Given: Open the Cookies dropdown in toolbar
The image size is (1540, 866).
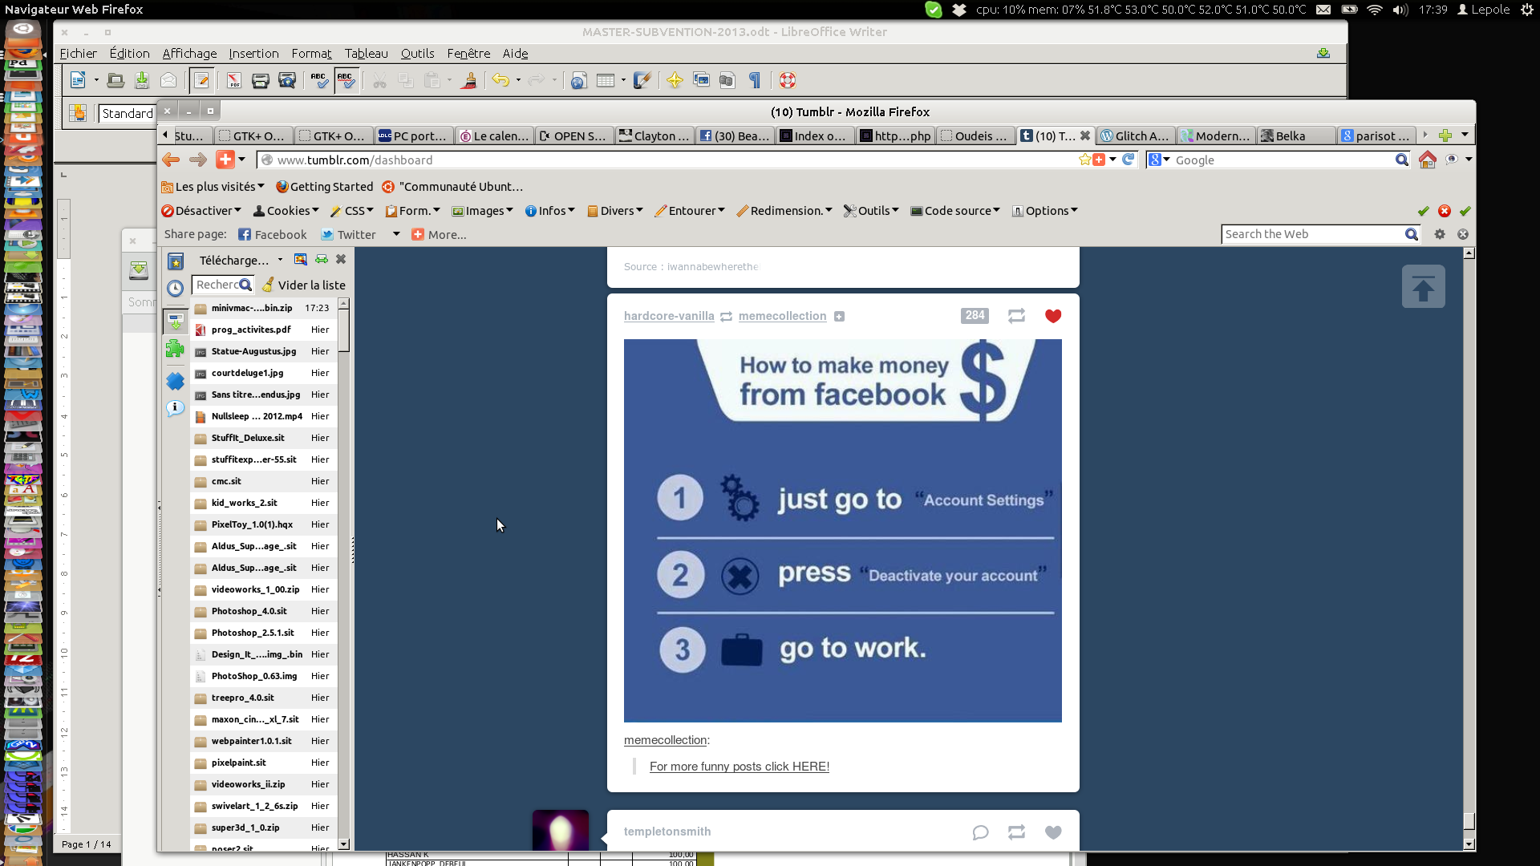Looking at the screenshot, I should click(x=286, y=211).
